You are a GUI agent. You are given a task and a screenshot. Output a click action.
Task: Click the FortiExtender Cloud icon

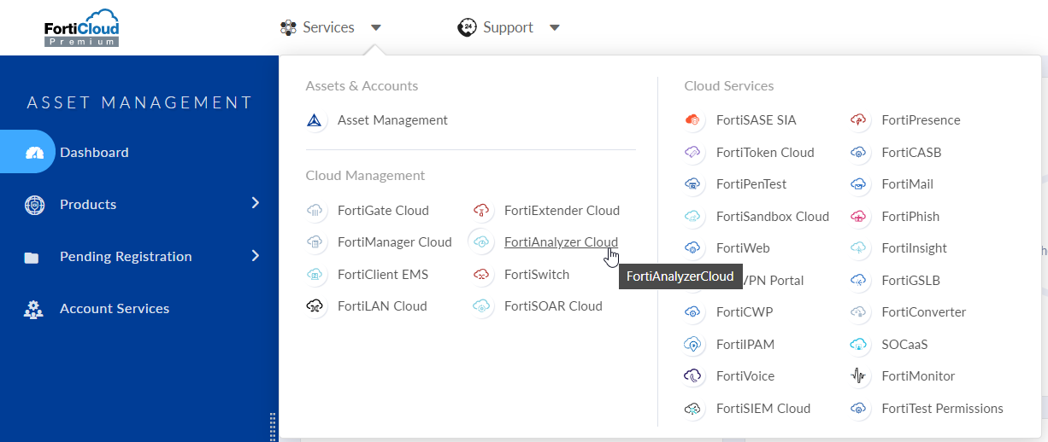(x=482, y=211)
